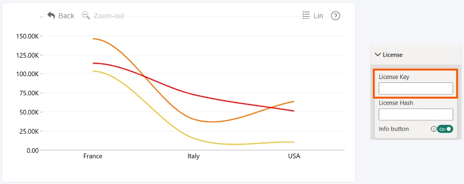Click the Zoom-out magnifier icon
The image size is (464, 184).
pos(86,15)
